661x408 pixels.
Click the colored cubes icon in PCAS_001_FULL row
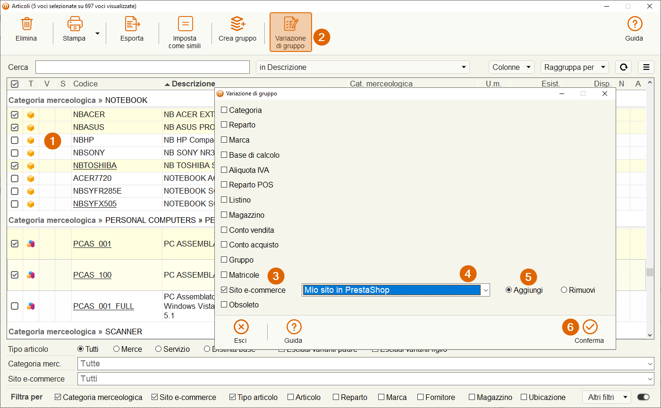point(31,306)
